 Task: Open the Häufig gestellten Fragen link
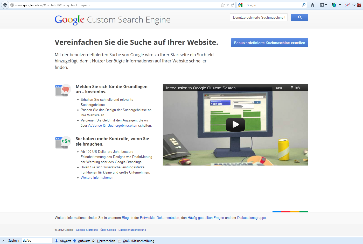[x=206, y=218]
